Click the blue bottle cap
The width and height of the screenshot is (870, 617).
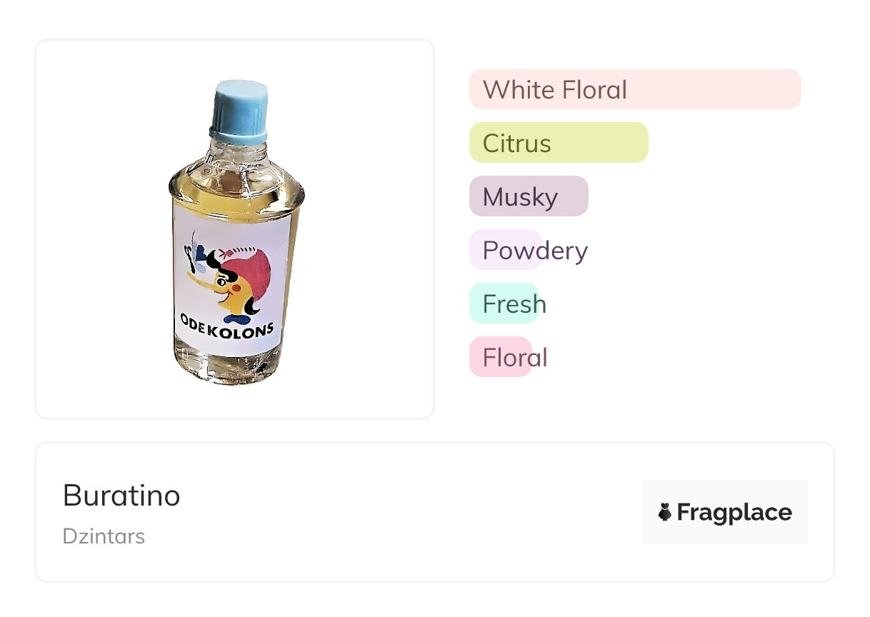pos(241,110)
